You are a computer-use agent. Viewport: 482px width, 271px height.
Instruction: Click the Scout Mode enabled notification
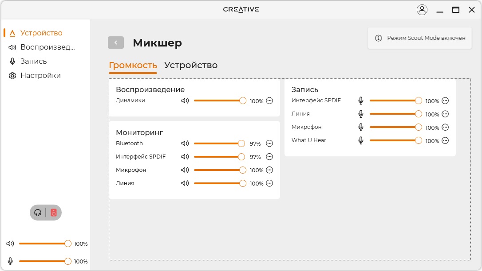pos(420,38)
